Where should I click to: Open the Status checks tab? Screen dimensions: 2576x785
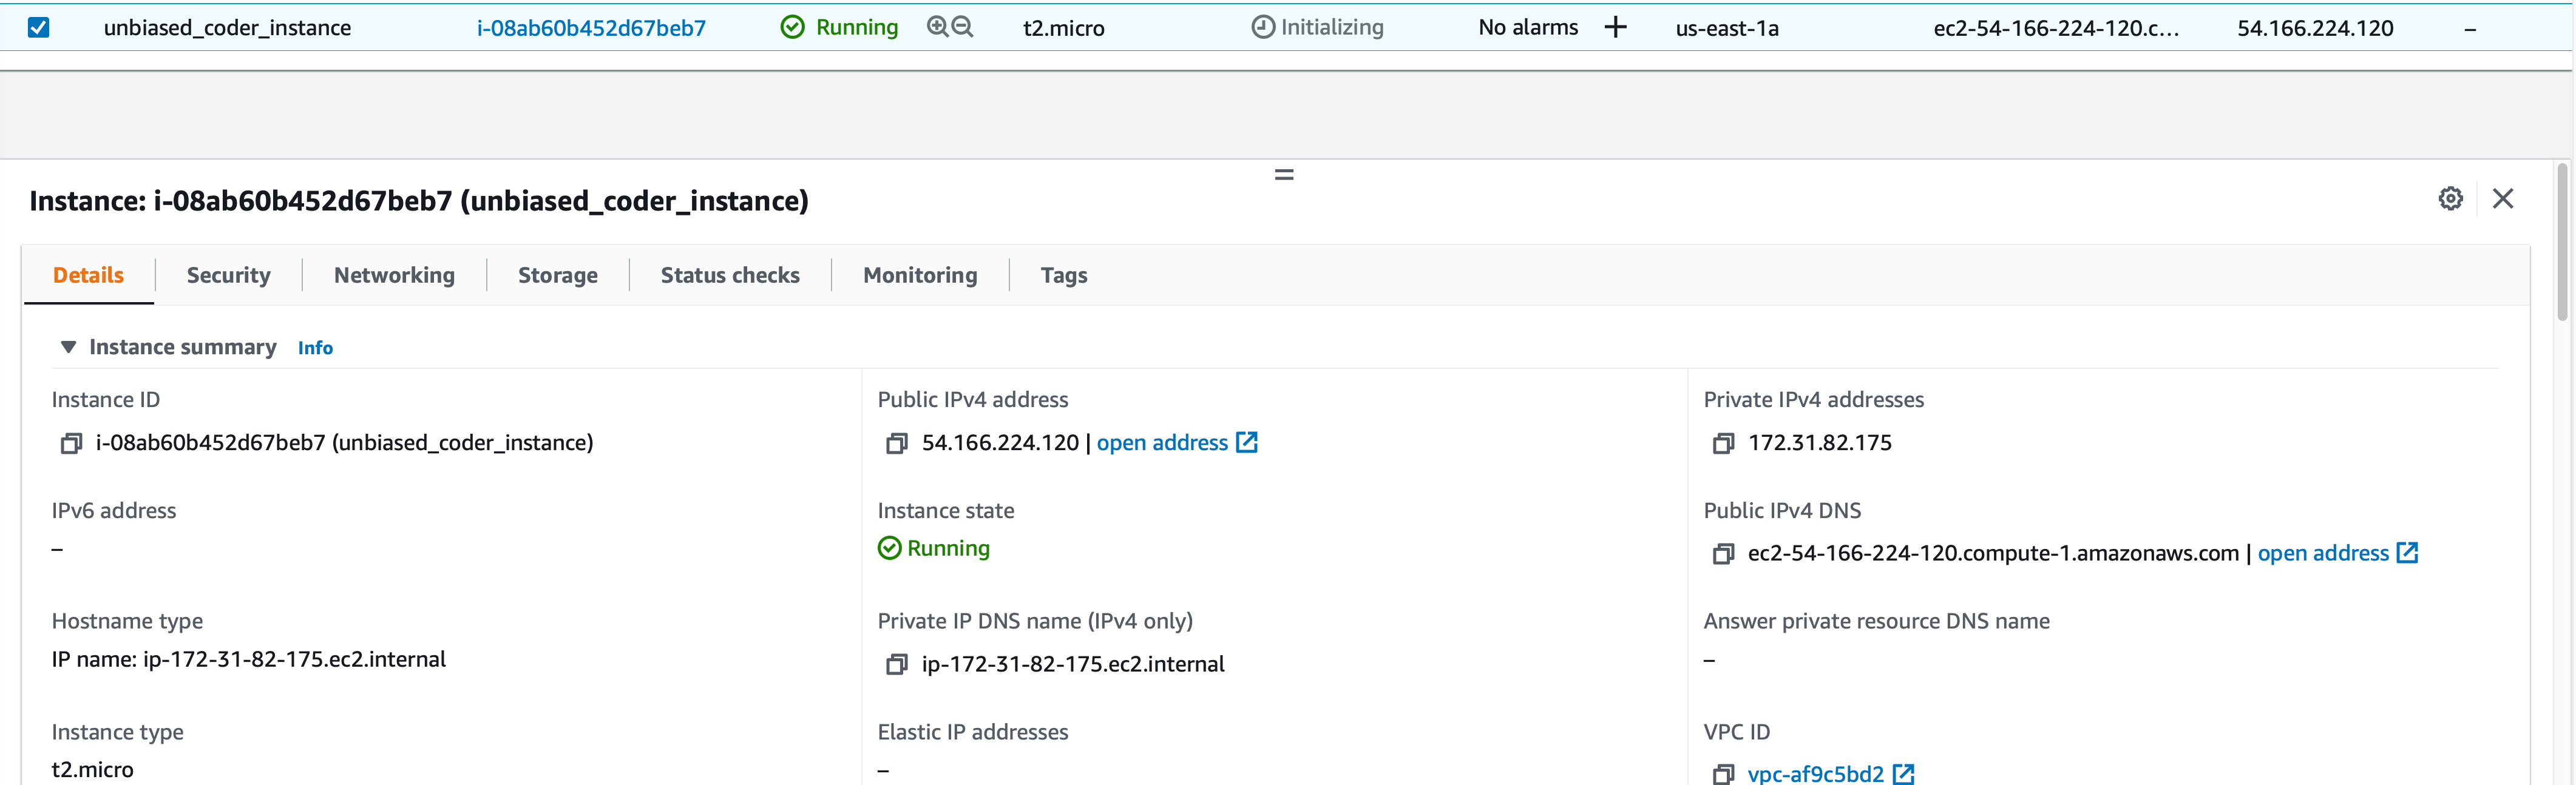pos(730,275)
